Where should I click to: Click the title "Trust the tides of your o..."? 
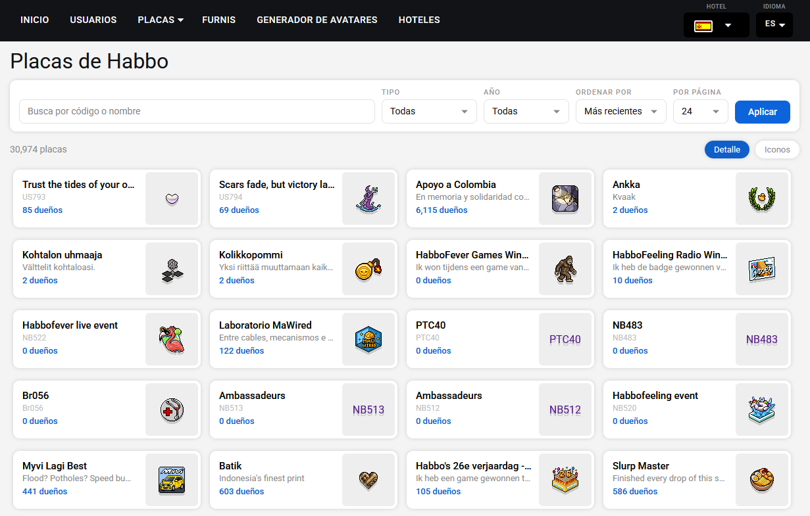point(78,185)
